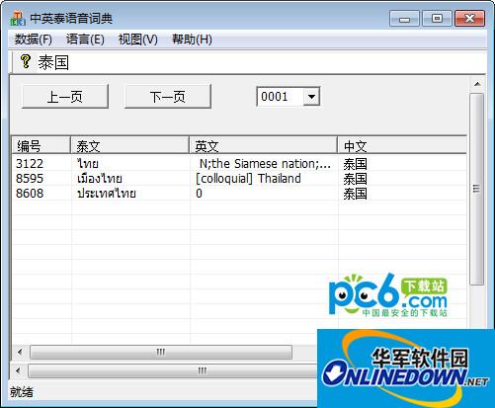
Task: Click 泰国 in the 8608 row
Action: 355,194
